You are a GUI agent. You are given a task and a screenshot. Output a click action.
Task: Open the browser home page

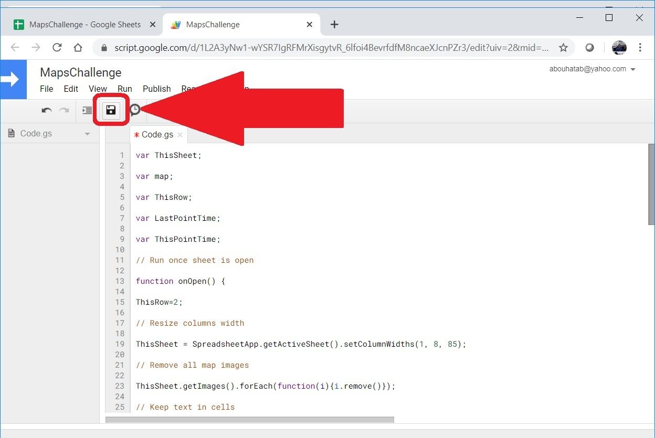(x=78, y=48)
